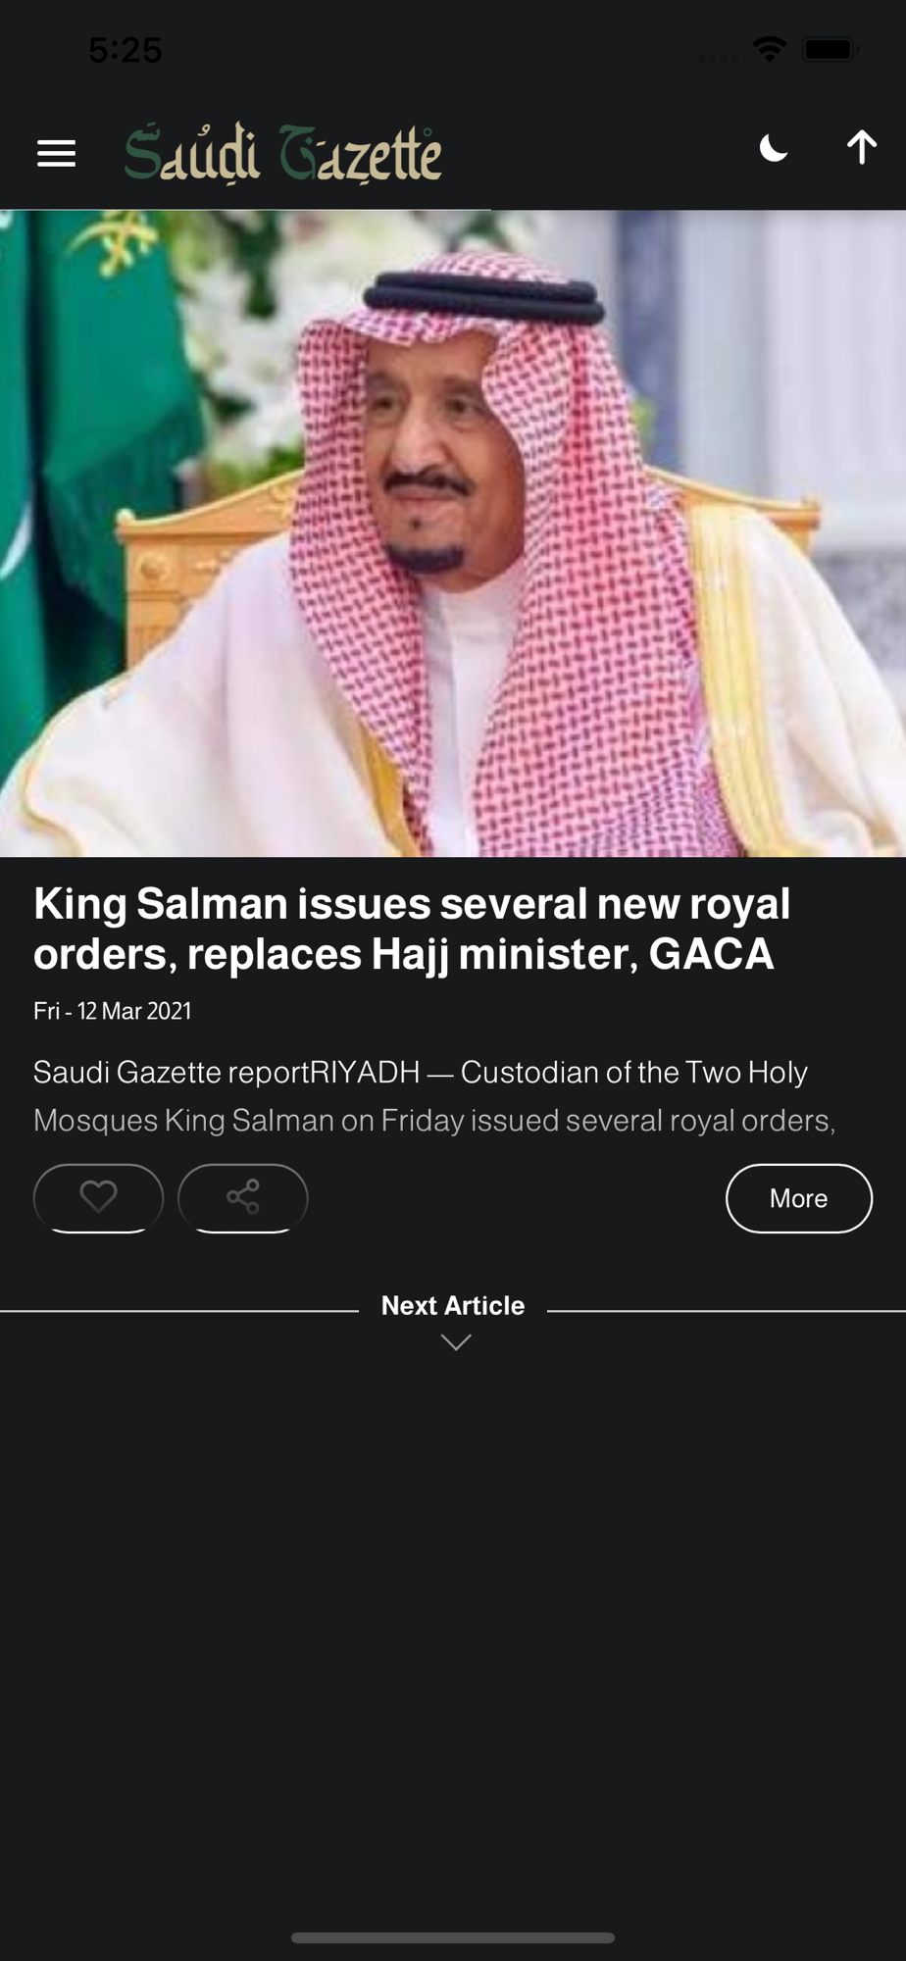Tap the GACA word in headline

(x=712, y=954)
